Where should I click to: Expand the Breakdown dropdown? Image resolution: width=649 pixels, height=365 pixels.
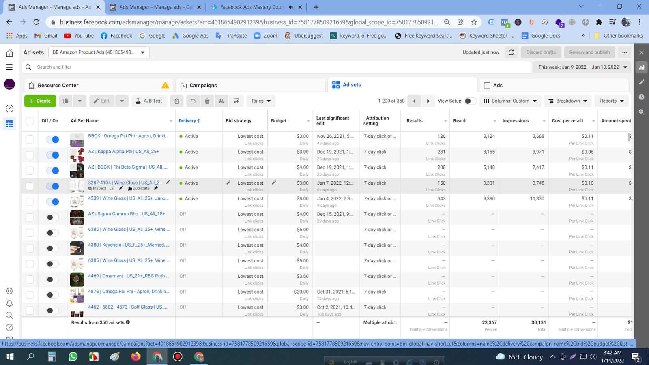click(567, 101)
